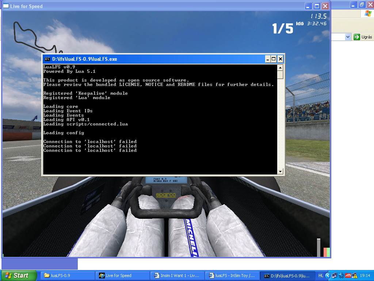Viewport: 374px width, 281px height.
Task: Minimize the background browser window
Action: [354, 4]
